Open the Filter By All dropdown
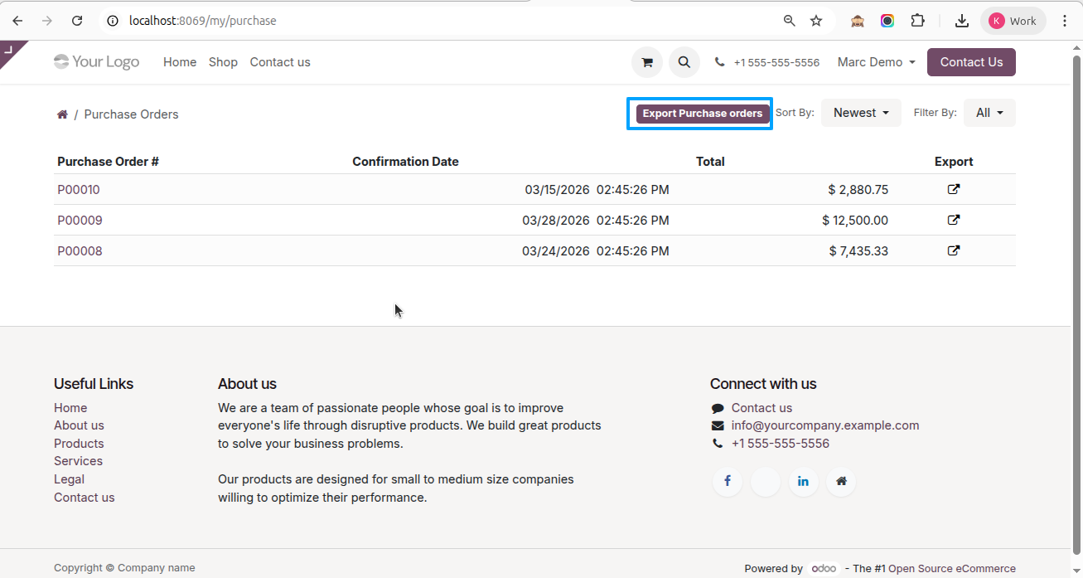Viewport: 1083px width, 578px height. point(989,113)
